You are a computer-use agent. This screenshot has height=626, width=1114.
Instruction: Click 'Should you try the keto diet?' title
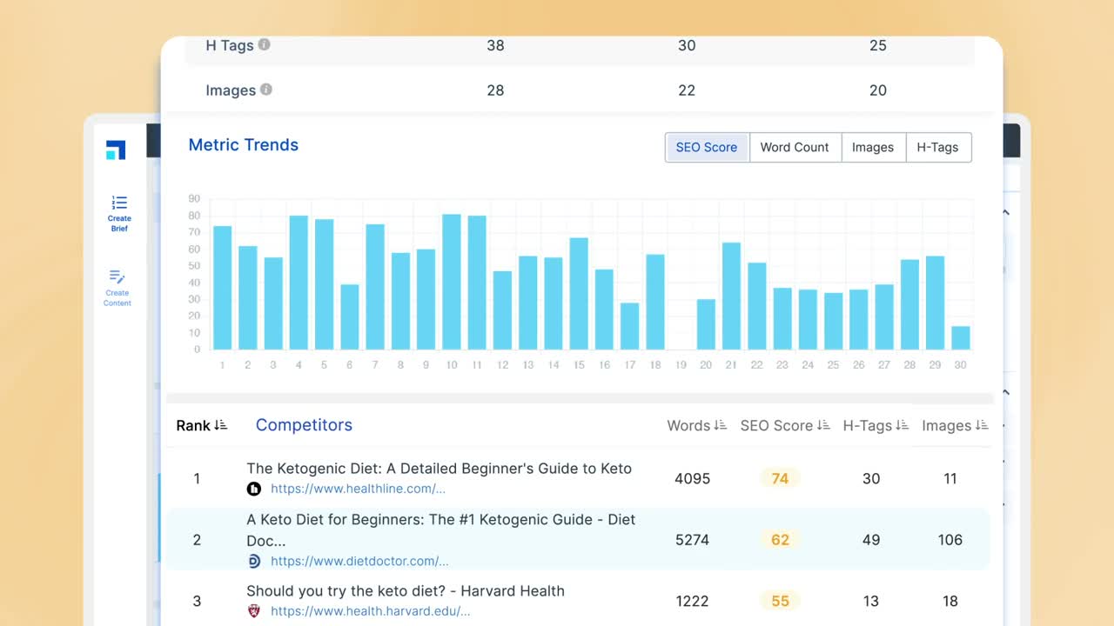406,591
